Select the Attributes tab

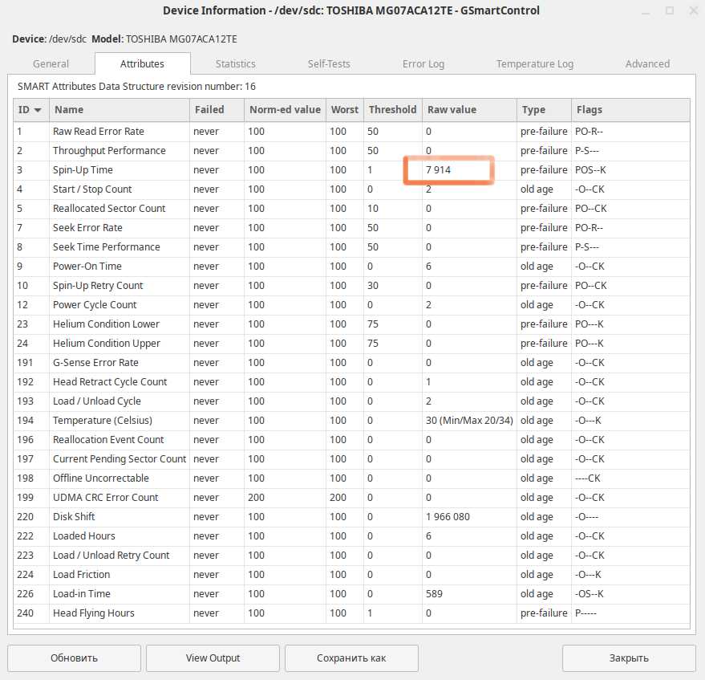coord(142,64)
